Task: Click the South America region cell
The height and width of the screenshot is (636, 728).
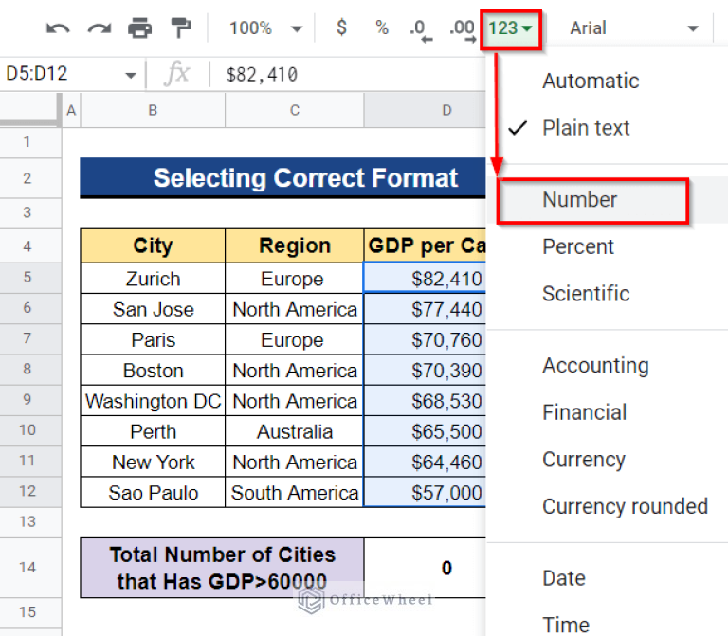Action: [295, 493]
